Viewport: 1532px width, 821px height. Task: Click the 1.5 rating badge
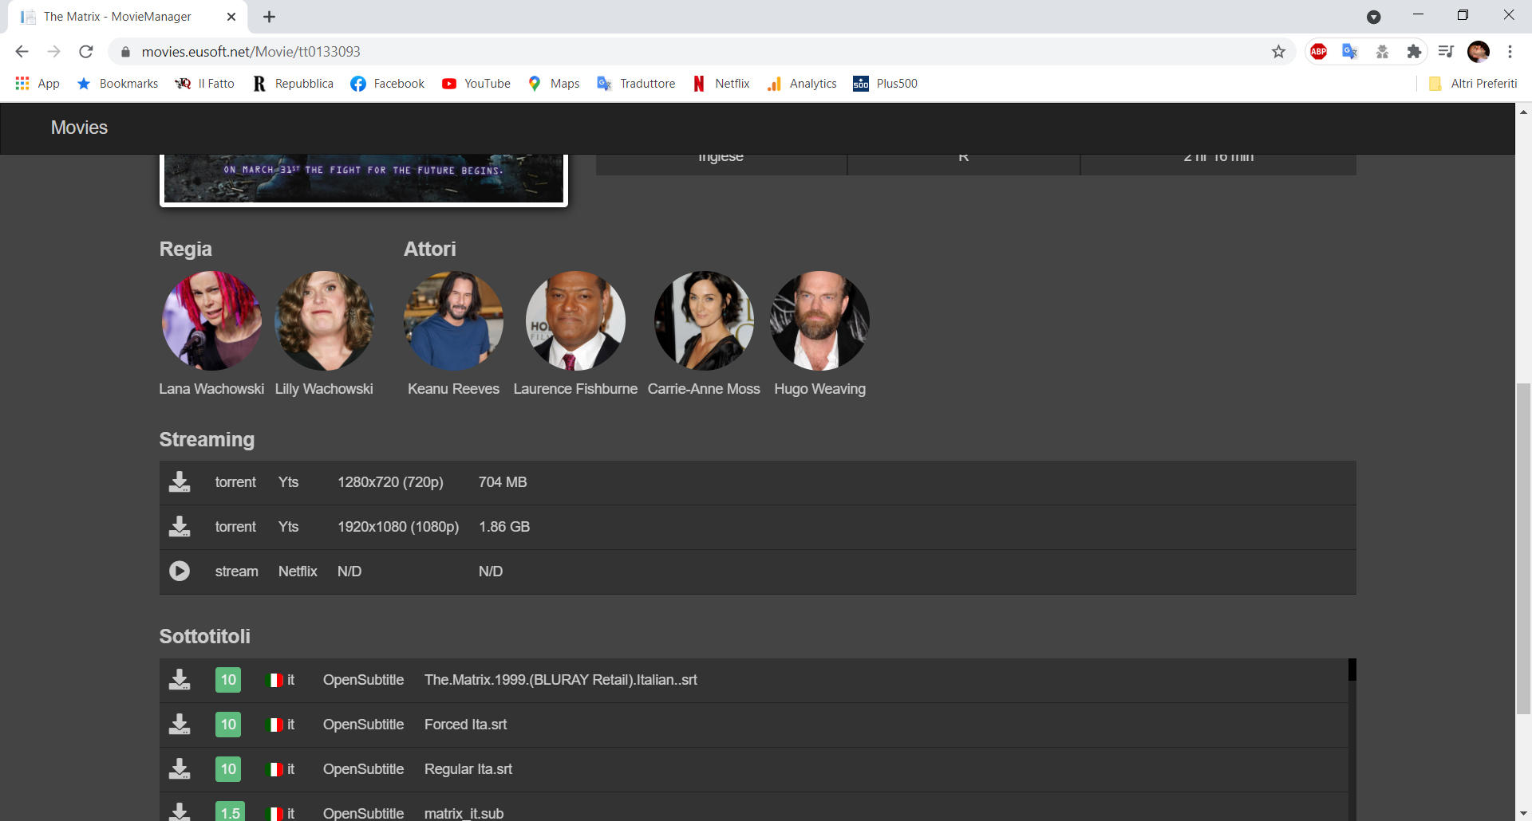pos(230,812)
